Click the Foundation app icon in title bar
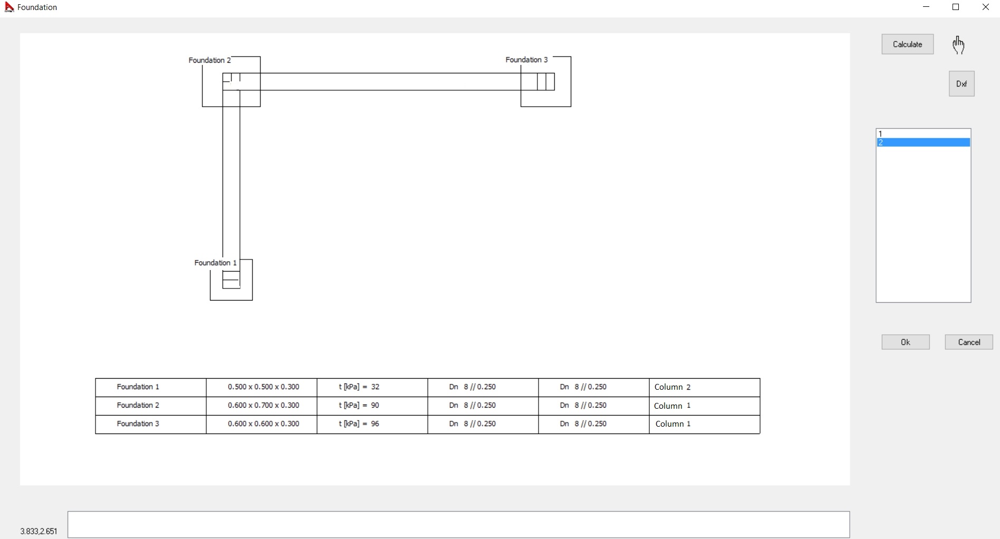The image size is (1000, 539). [9, 7]
